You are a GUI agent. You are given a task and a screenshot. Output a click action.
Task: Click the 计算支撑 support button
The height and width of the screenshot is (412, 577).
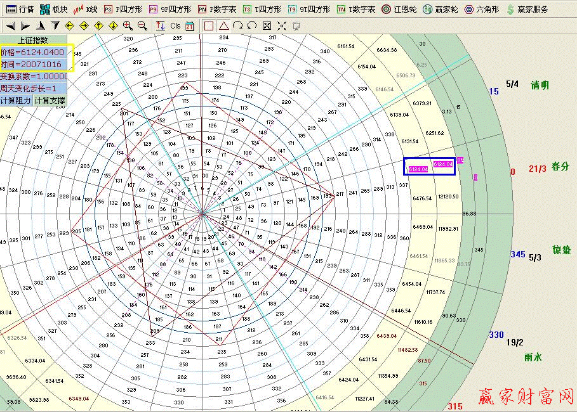click(x=50, y=100)
